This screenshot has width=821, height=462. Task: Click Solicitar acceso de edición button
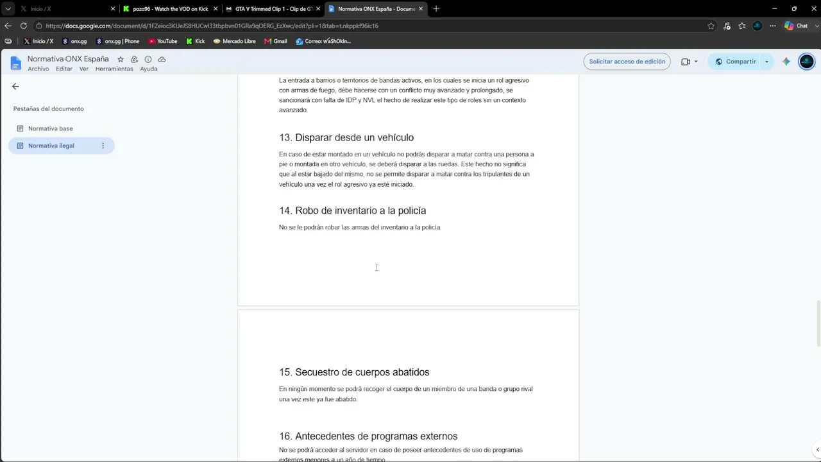(x=627, y=62)
